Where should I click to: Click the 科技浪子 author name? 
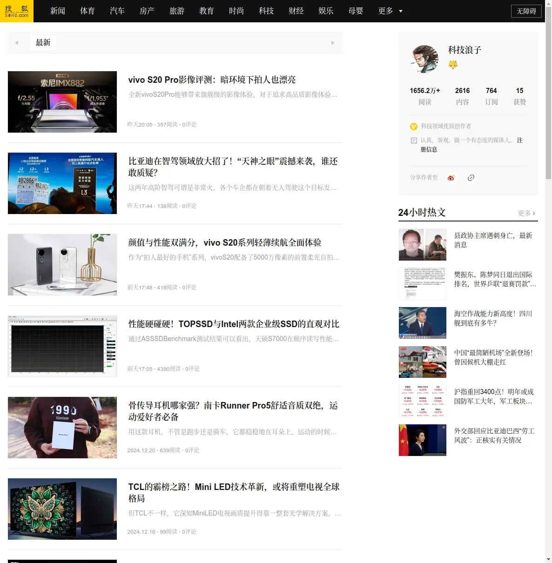[x=464, y=50]
